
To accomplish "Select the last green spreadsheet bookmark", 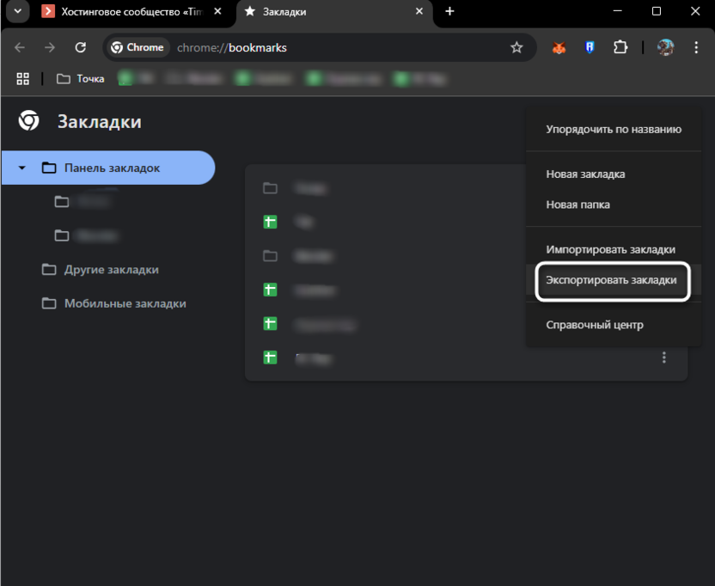I will (466, 357).
